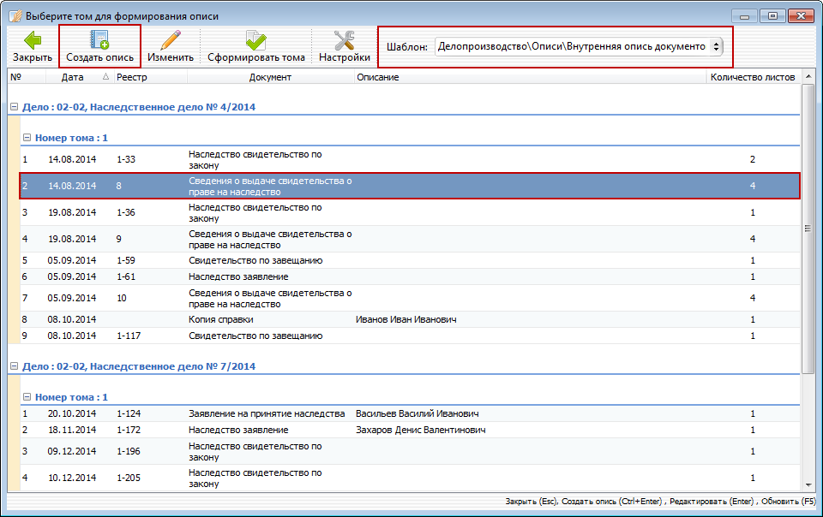The width and height of the screenshot is (823, 517).
Task: Click the Количество листов column header
Action: (x=752, y=77)
